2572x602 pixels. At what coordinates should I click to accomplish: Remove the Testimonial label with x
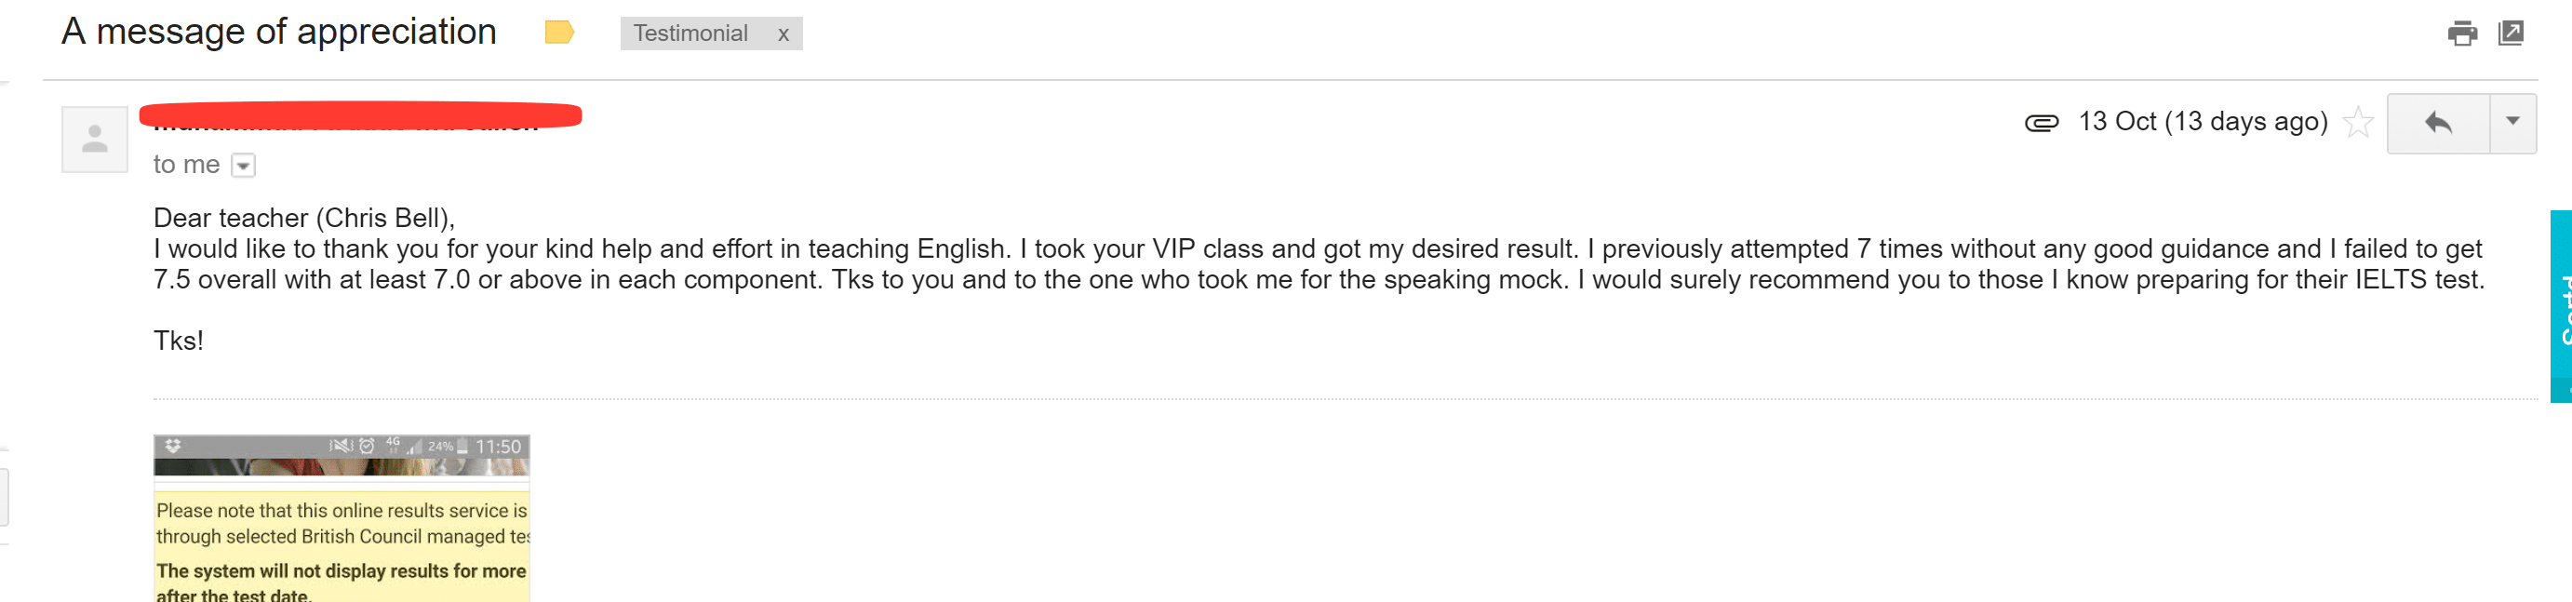point(784,33)
